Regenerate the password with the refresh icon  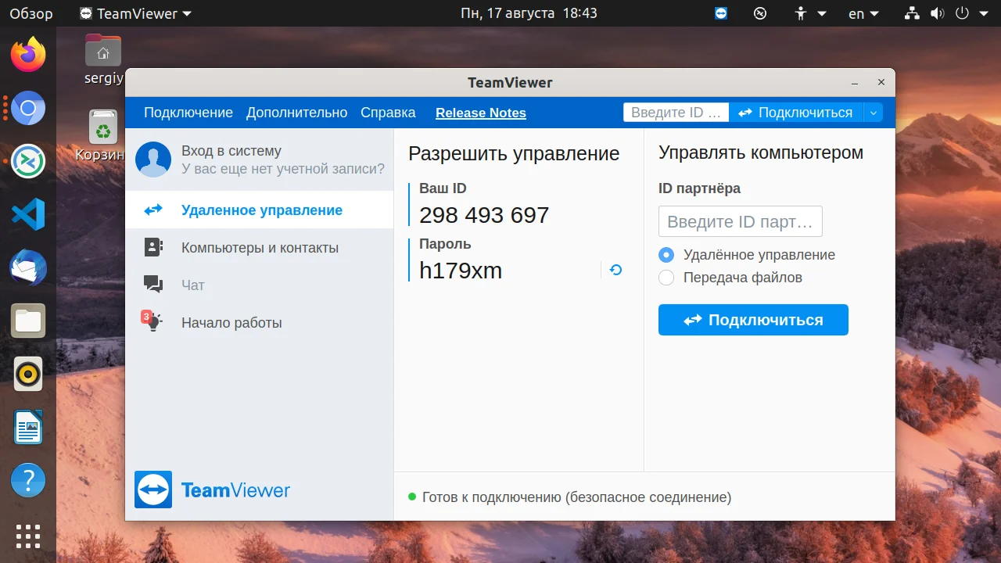point(615,270)
